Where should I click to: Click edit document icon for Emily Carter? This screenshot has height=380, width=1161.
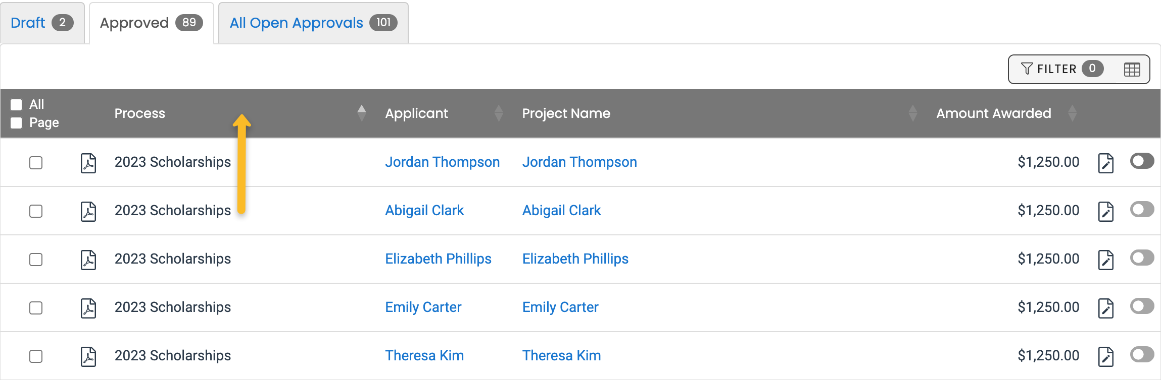[1105, 308]
